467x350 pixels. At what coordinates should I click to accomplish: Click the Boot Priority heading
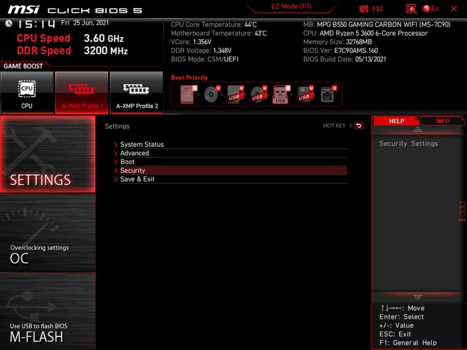[x=189, y=77]
